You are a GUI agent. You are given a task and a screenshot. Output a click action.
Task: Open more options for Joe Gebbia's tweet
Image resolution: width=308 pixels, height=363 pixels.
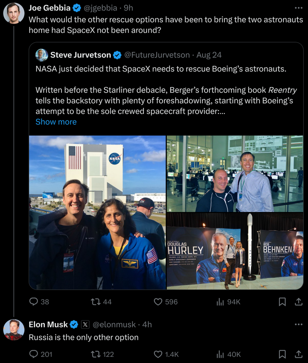pos(298,8)
